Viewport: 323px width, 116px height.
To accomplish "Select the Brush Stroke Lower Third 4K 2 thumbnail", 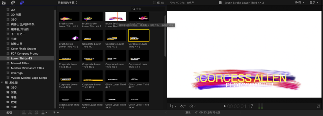I will point(92,16).
